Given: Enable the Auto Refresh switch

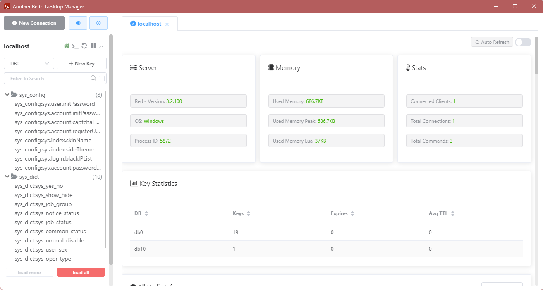Looking at the screenshot, I should click(x=523, y=42).
